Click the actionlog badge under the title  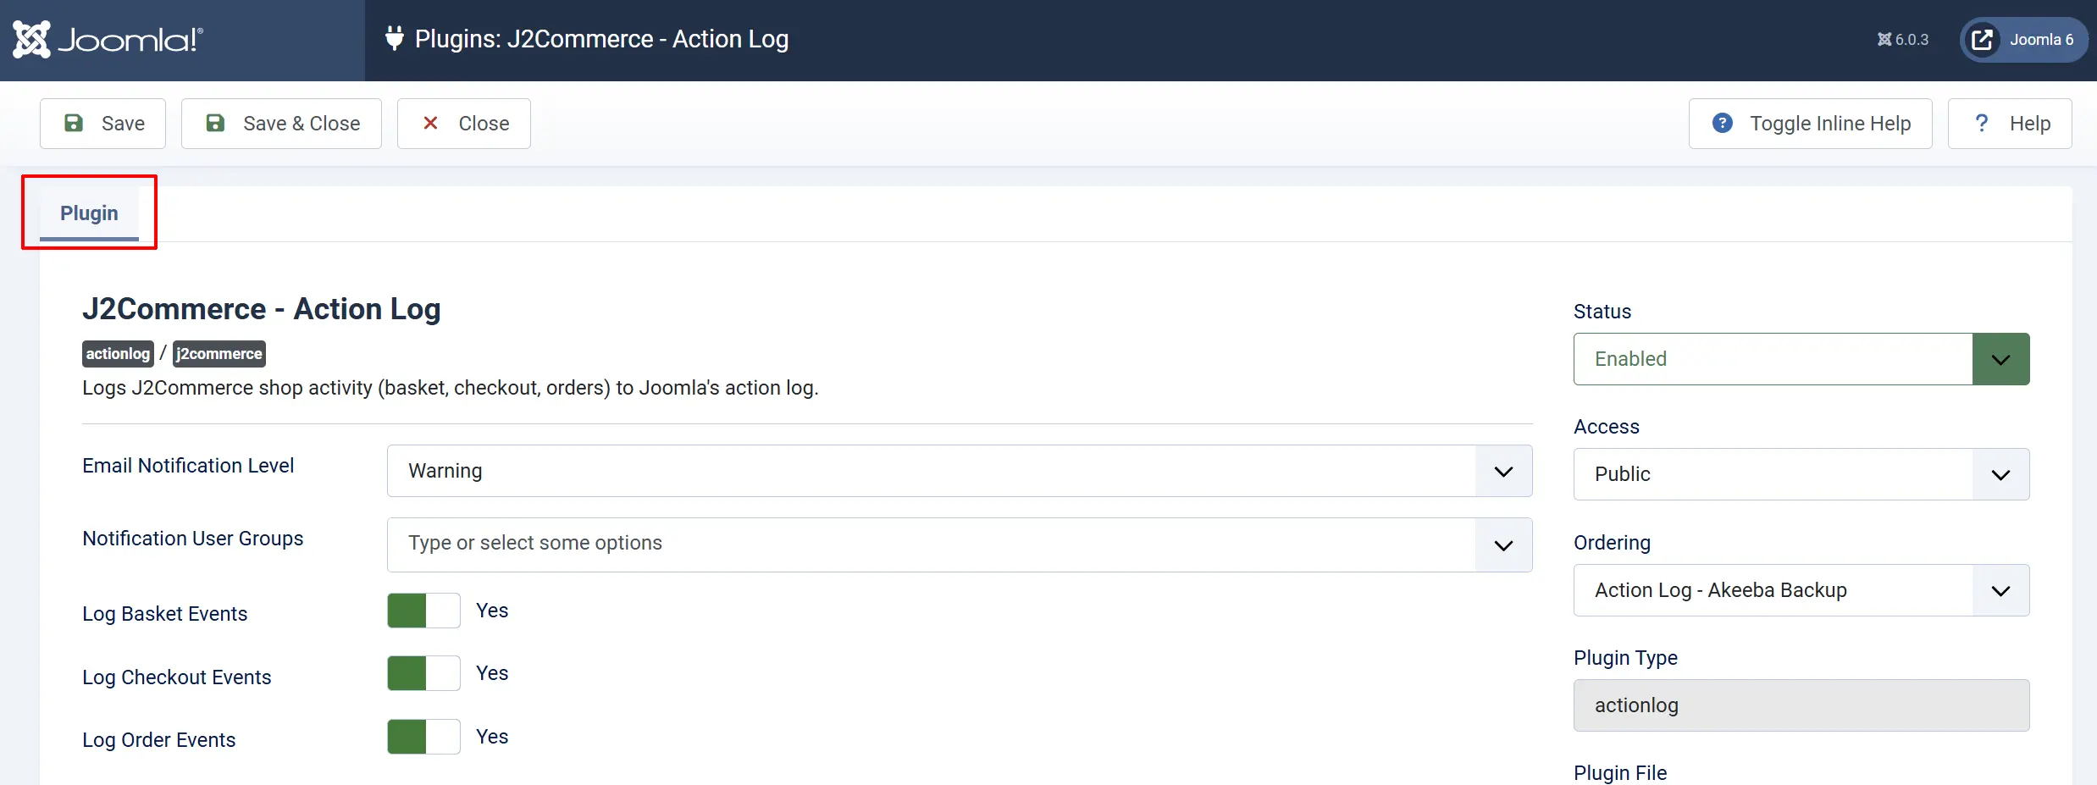[x=118, y=354]
